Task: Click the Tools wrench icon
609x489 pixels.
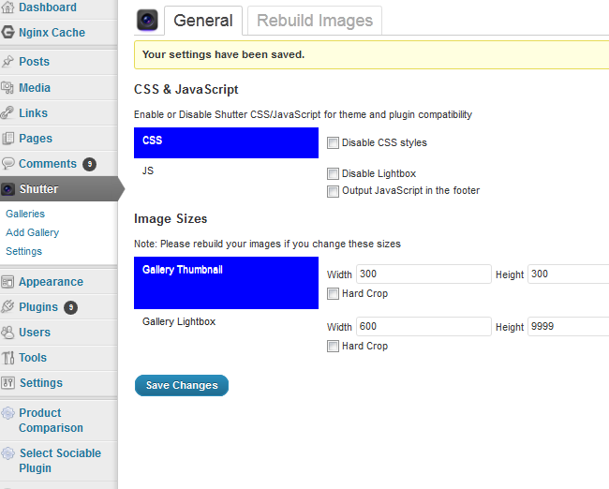Action: [x=7, y=357]
